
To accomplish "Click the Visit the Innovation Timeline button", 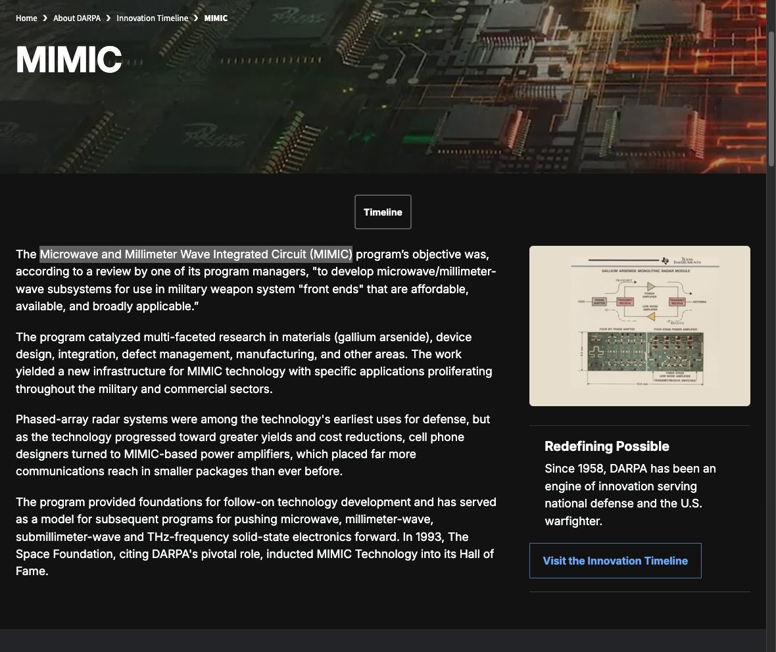I will 615,561.
